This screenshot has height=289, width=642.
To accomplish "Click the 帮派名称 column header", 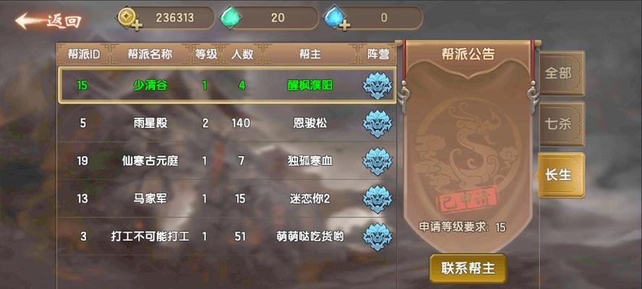I will pyautogui.click(x=150, y=54).
